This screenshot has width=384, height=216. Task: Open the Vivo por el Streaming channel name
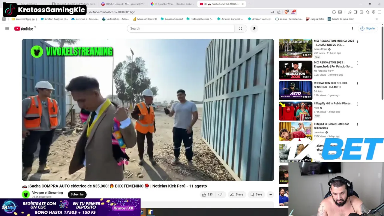tap(47, 193)
